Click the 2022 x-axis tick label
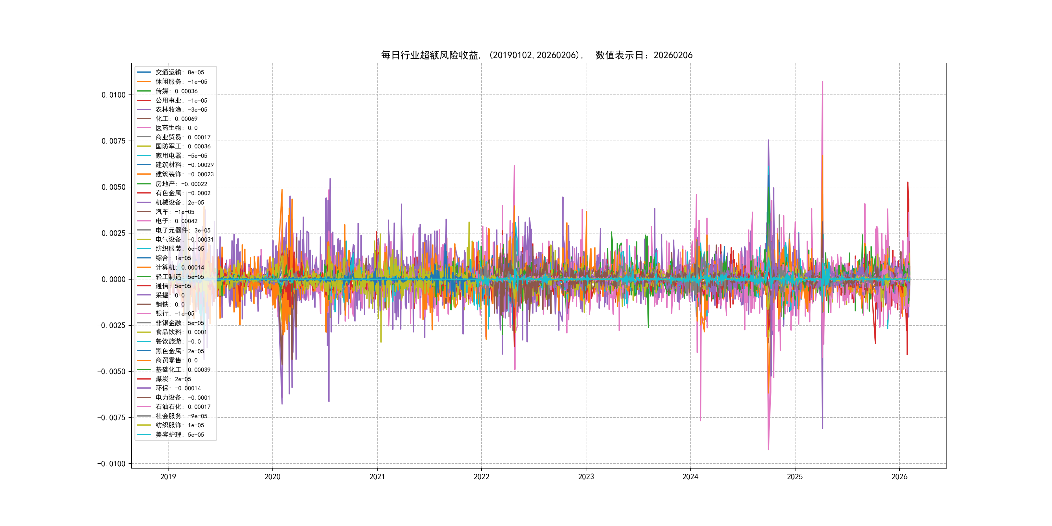Screen dimensions: 1052x526 pyautogui.click(x=481, y=477)
